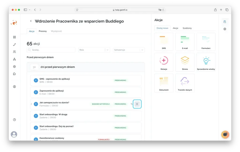Image resolution: width=240 pixels, height=152 pixels.
Task: Click the Safari Share button
Action: point(215,10)
